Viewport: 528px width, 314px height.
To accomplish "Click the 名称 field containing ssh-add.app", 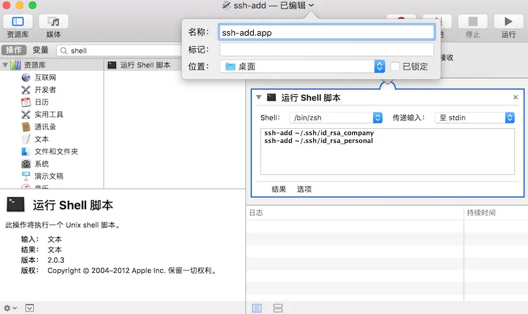I will [327, 33].
